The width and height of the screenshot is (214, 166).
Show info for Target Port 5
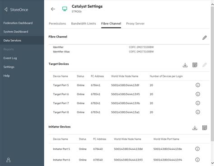pyautogui.click(x=198, y=85)
